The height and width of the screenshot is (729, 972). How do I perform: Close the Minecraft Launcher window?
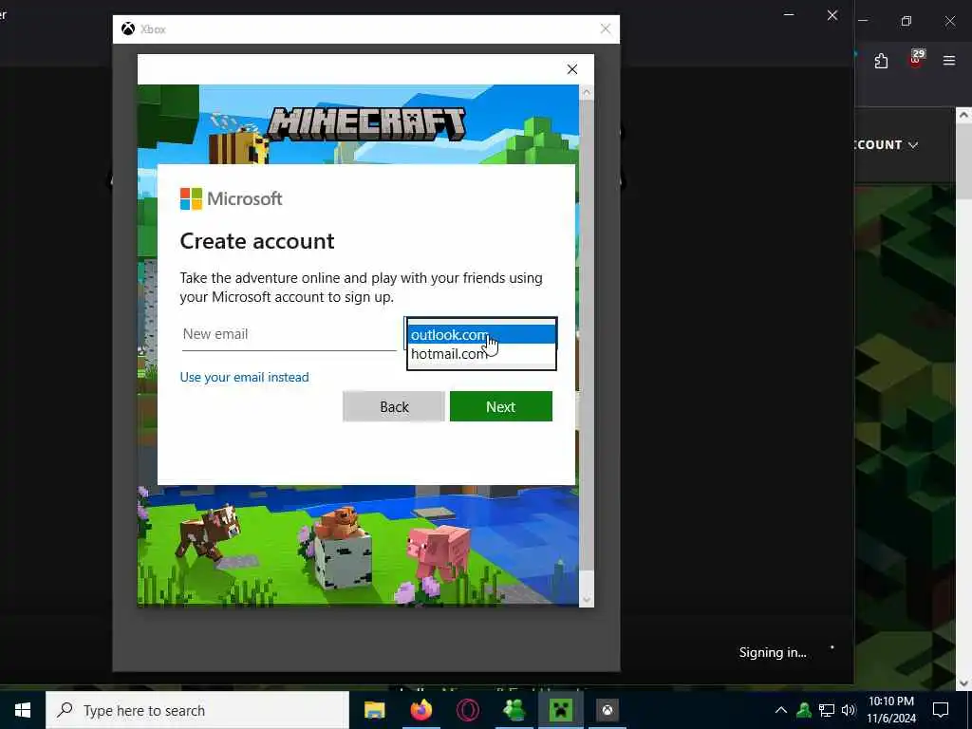(832, 15)
